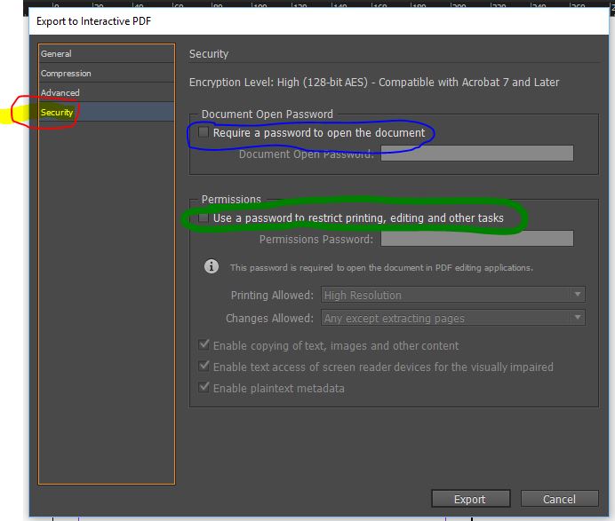Toggle screen reader text access checkbox
Screen dimensions: 615x521
pos(205,367)
